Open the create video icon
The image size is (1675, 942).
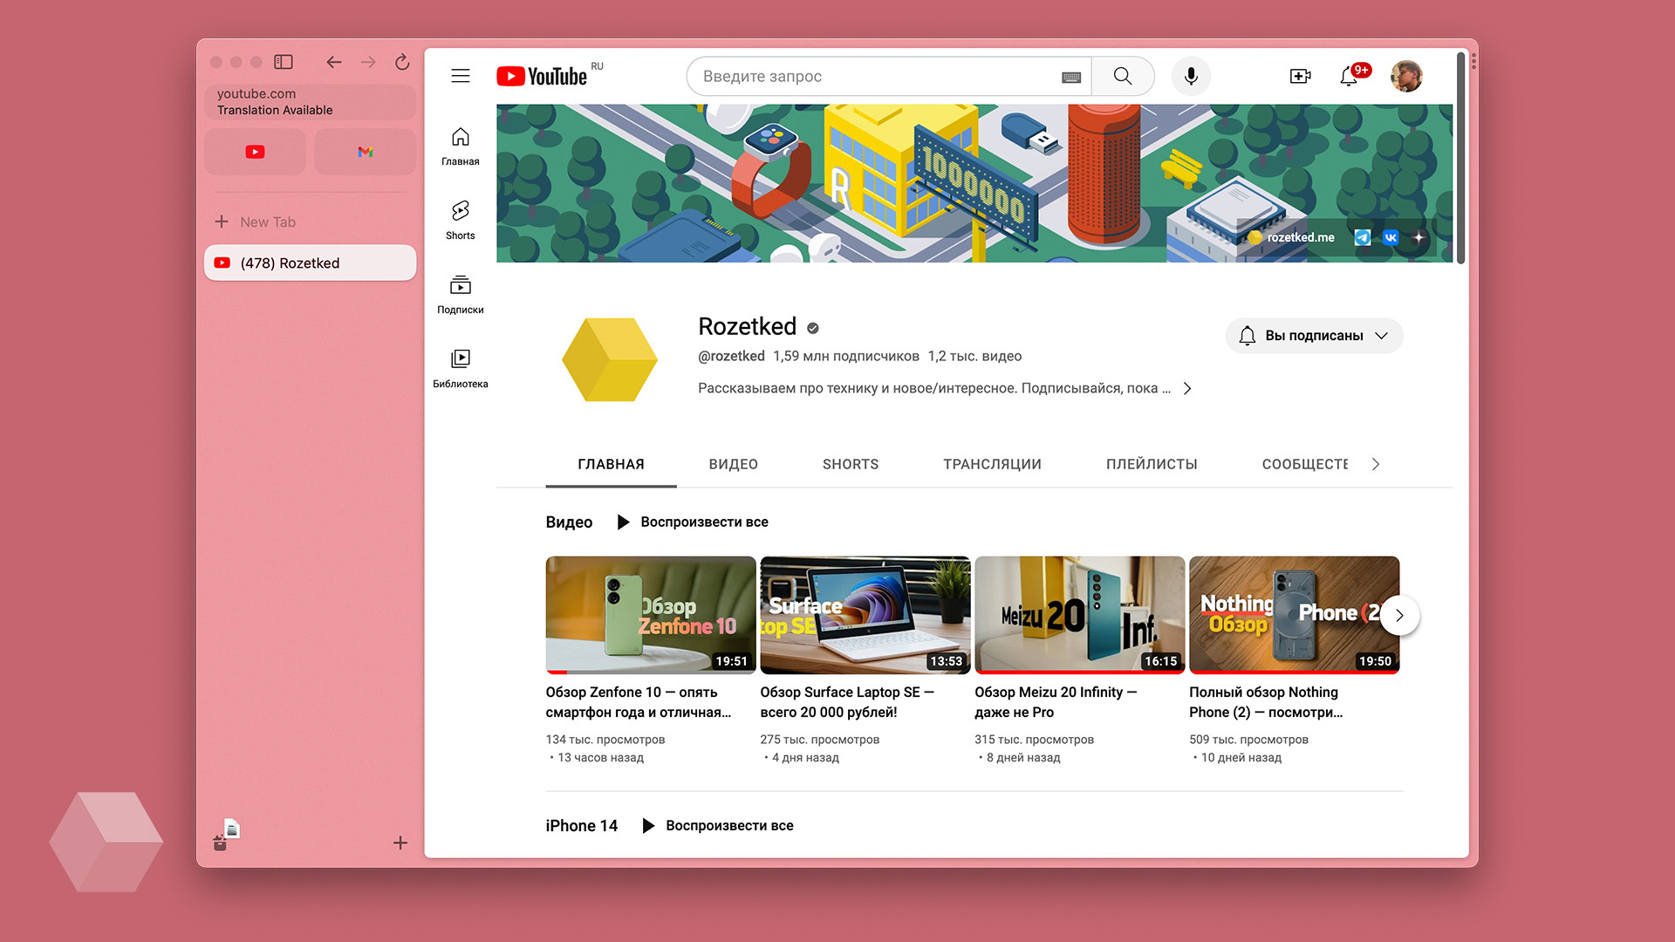(x=1300, y=76)
